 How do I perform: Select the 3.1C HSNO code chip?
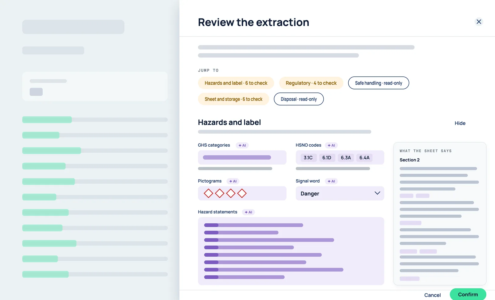tap(308, 158)
